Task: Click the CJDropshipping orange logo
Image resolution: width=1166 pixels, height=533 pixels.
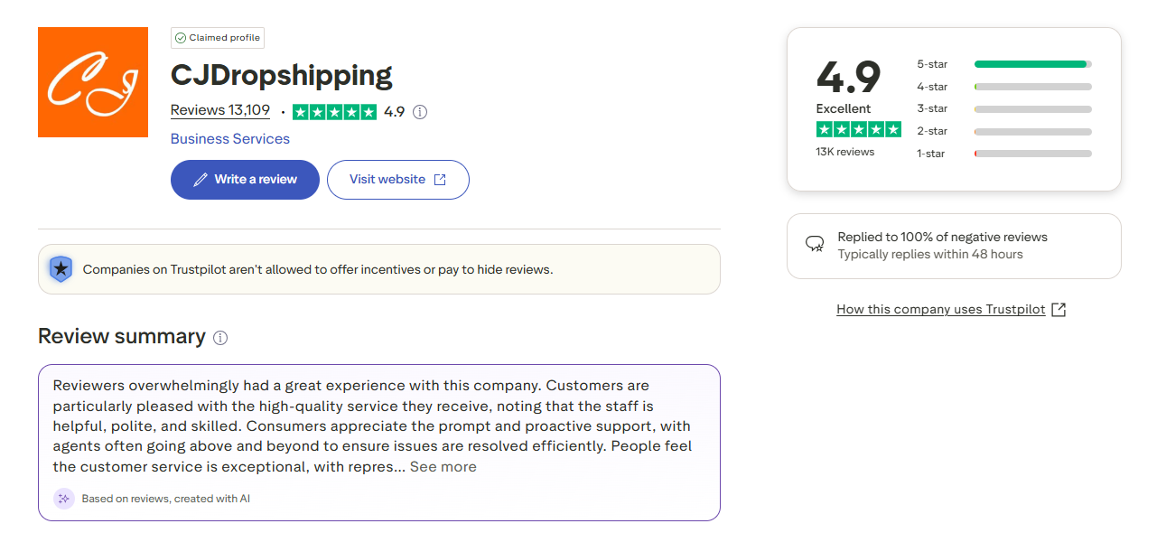Action: tap(92, 81)
